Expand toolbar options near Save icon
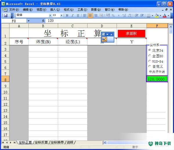The image size is (174, 150). pos(12,16)
